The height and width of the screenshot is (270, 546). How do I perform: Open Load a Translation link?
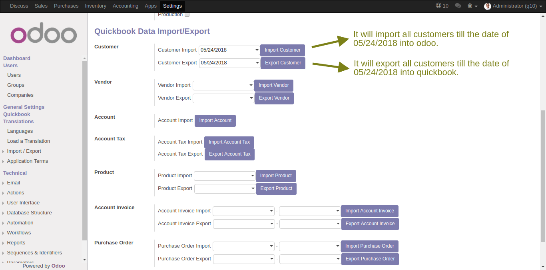(x=28, y=141)
